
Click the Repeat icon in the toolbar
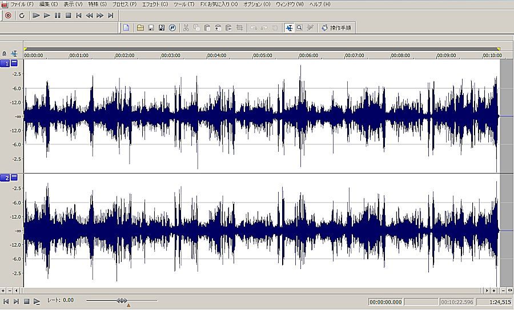tap(275, 28)
